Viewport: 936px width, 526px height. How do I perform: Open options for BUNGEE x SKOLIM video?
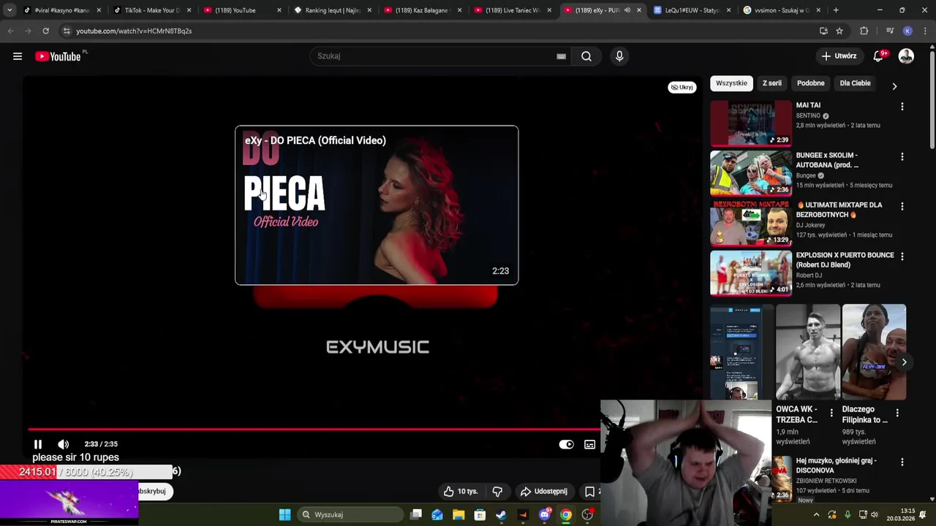click(902, 156)
